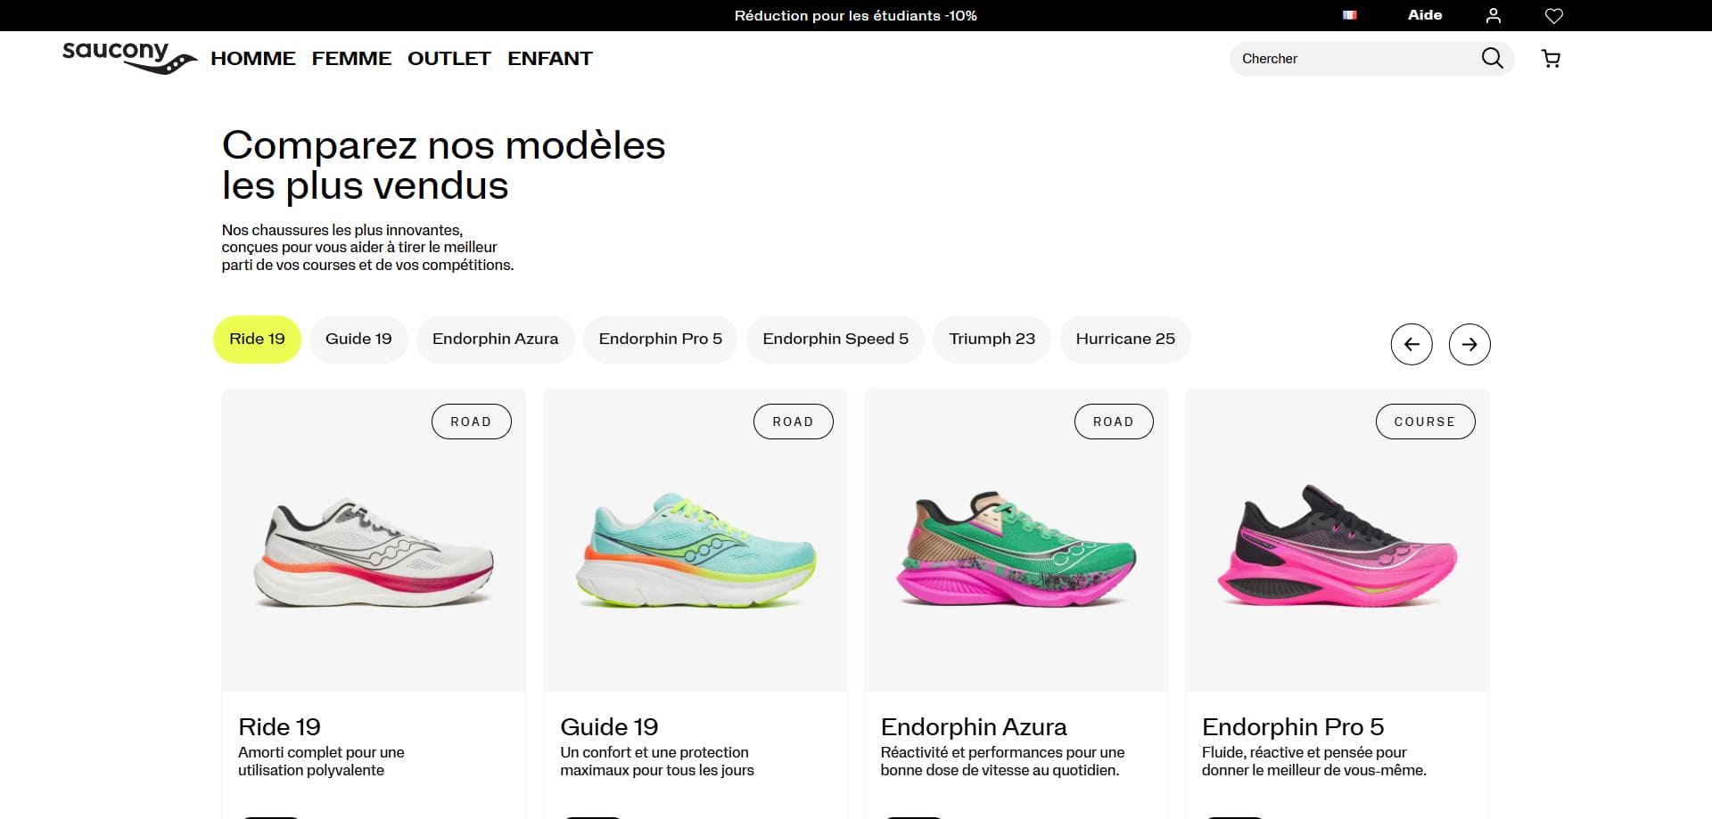The width and height of the screenshot is (1712, 819).
Task: Open the OUTLET menu
Action: tap(449, 59)
